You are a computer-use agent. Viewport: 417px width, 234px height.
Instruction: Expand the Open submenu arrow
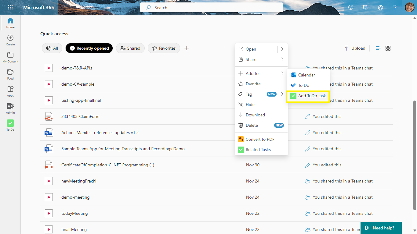[282, 49]
